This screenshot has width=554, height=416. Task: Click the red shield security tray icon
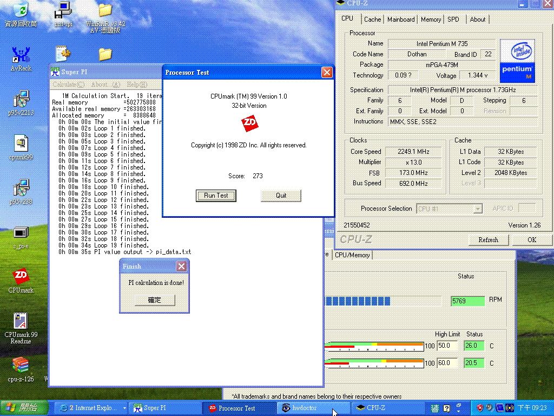coord(479,408)
